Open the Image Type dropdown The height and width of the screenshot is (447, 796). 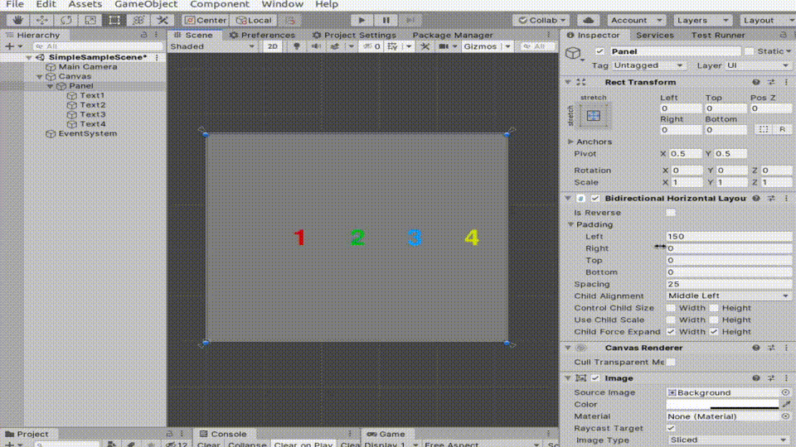coord(729,440)
